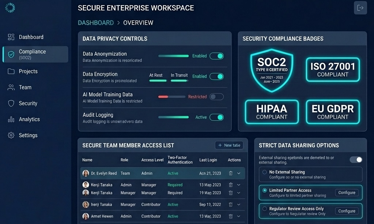This screenshot has height=224, width=374.
Task: Click the spinning app logo icon
Action: 10,8
